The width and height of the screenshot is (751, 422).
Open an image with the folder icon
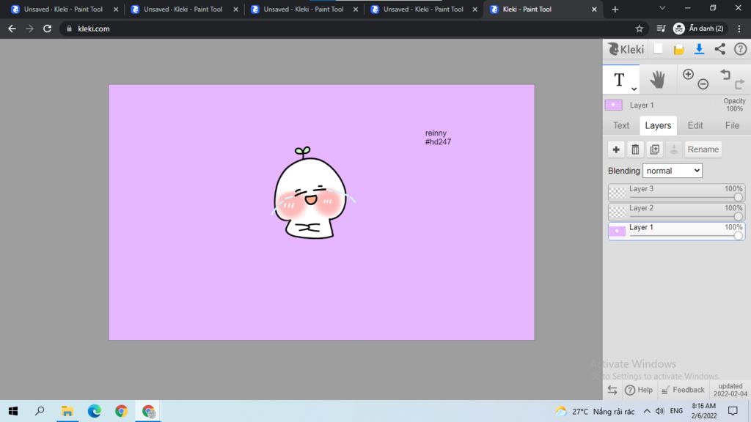tap(678, 49)
